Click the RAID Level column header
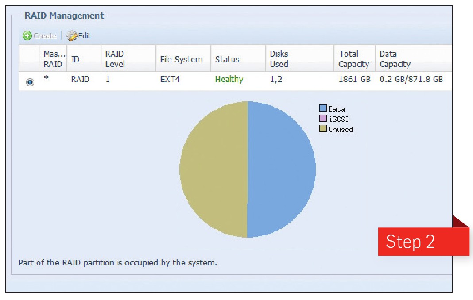The width and height of the screenshot is (473, 300). (x=115, y=59)
